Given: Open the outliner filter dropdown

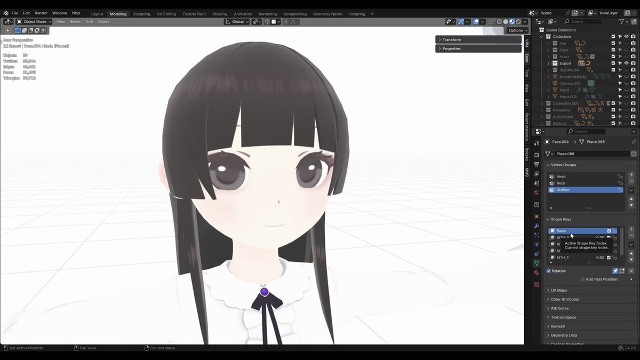Looking at the screenshot, I should point(623,22).
